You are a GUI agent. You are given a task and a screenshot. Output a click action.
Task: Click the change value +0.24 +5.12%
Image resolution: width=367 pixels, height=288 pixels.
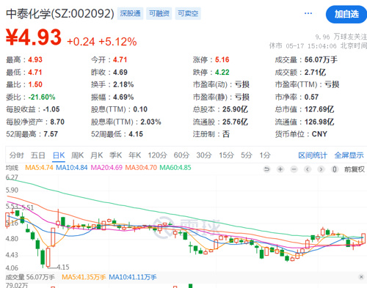[x=102, y=42]
